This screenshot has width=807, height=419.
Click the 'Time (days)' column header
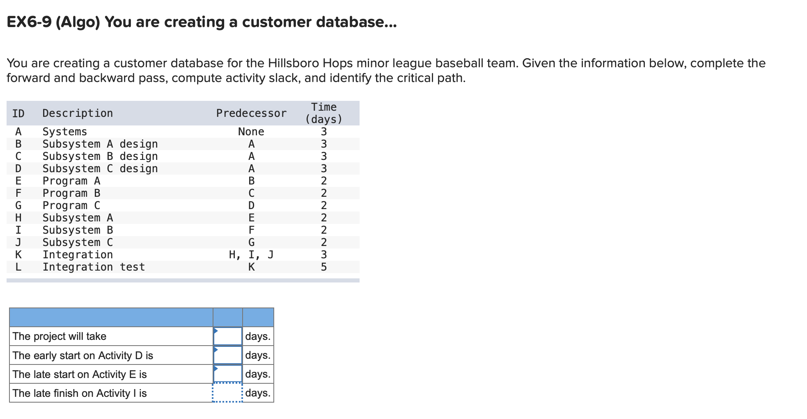click(x=323, y=113)
